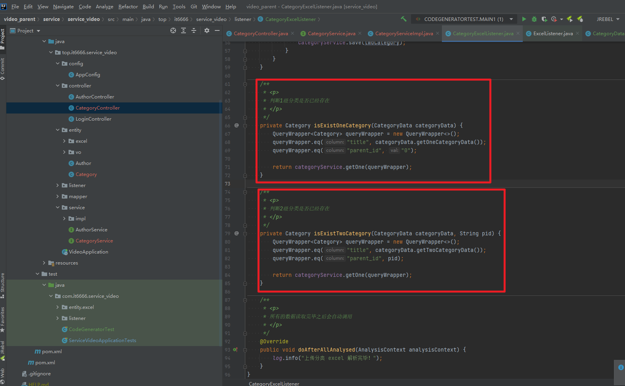625x386 pixels.
Task: Open Project panel settings gear
Action: (x=207, y=30)
